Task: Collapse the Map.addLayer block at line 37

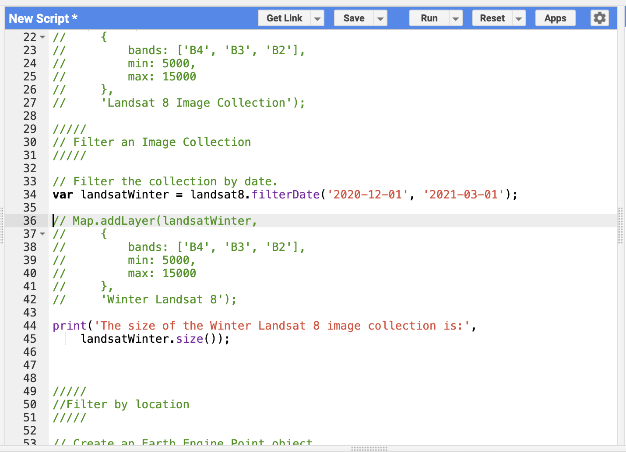Action: (43, 234)
